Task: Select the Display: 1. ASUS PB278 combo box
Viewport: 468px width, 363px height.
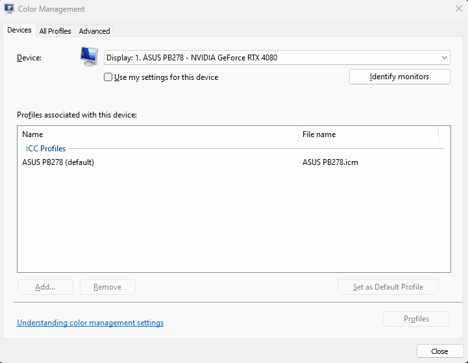Action: pyautogui.click(x=277, y=58)
